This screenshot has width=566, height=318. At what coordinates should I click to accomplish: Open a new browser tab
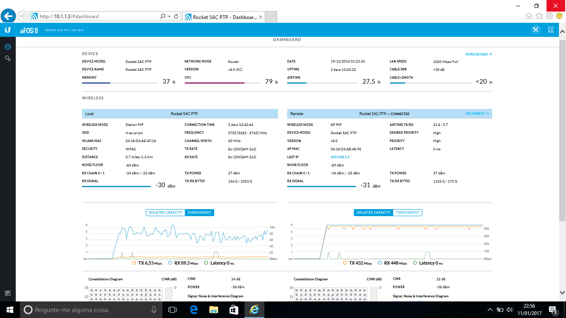pos(271,17)
